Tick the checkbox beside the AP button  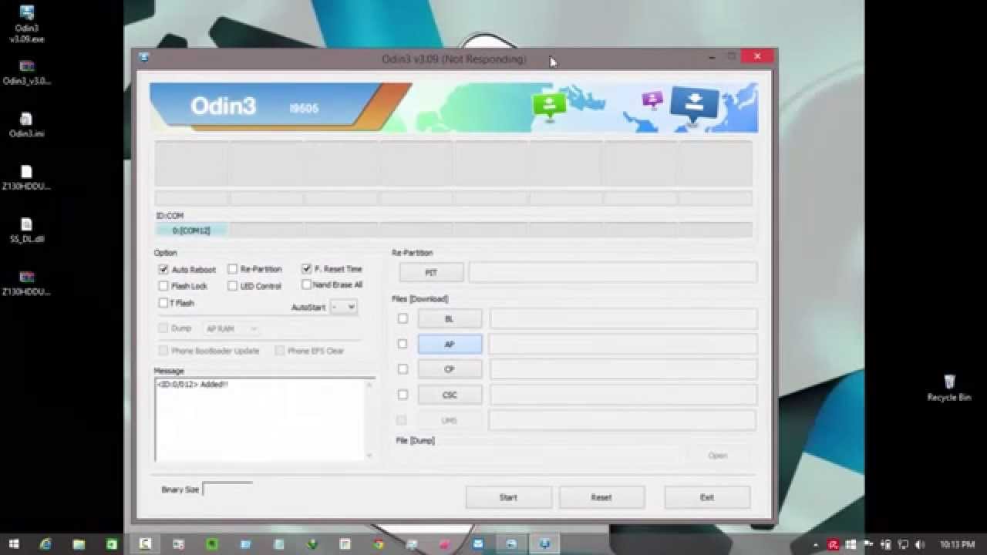pyautogui.click(x=403, y=344)
